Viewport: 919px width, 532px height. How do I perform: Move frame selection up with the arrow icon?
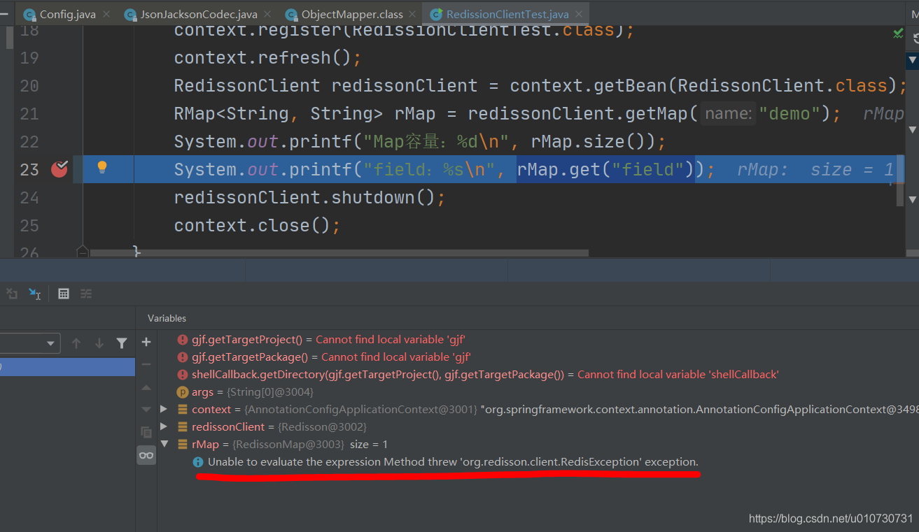point(76,343)
